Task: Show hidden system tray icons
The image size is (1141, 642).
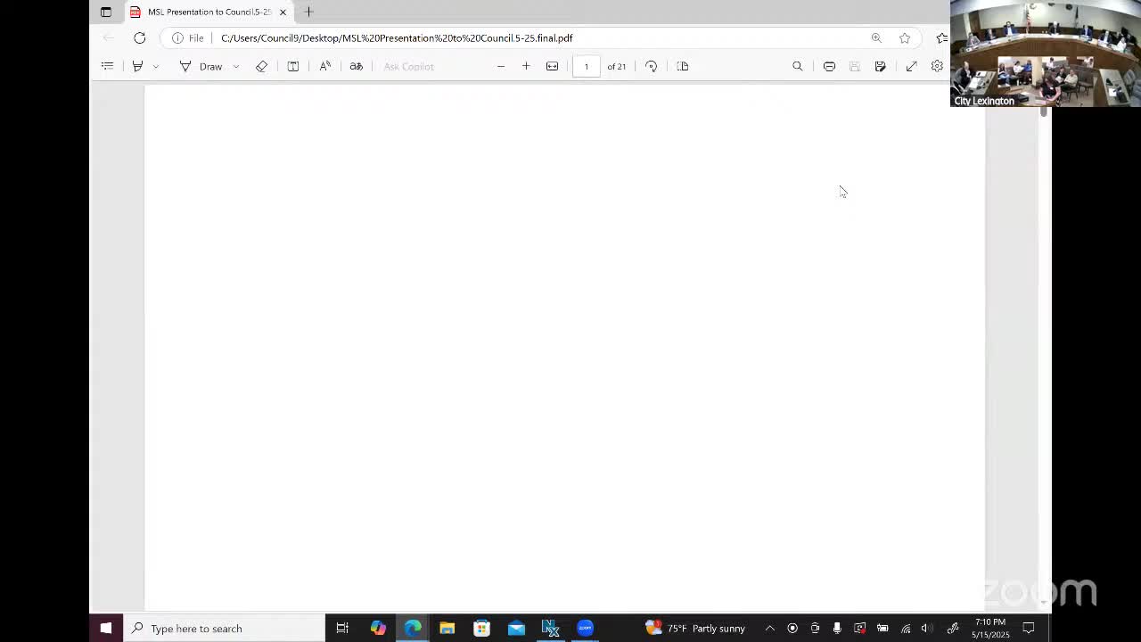Action: 770,628
